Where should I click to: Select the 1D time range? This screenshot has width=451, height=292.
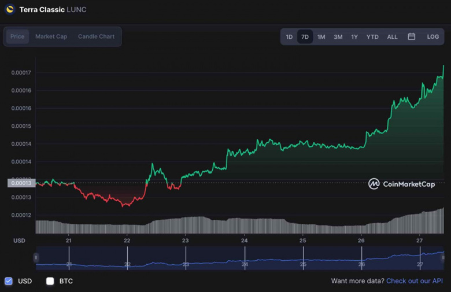[289, 36]
